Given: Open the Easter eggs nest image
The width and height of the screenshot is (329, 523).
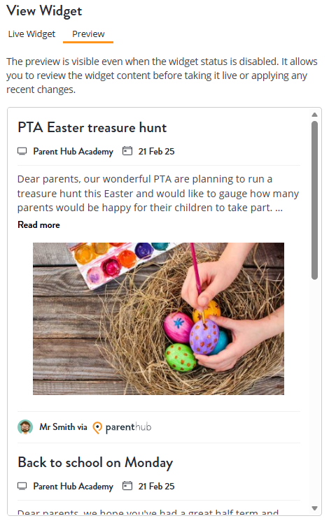Looking at the screenshot, I should (158, 319).
